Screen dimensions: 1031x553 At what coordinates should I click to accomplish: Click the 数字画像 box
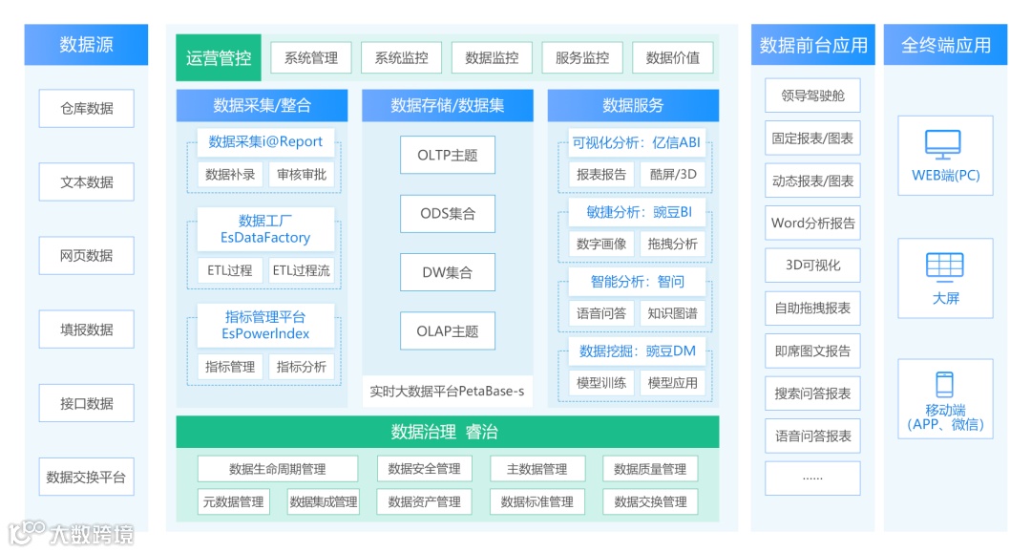click(x=601, y=244)
